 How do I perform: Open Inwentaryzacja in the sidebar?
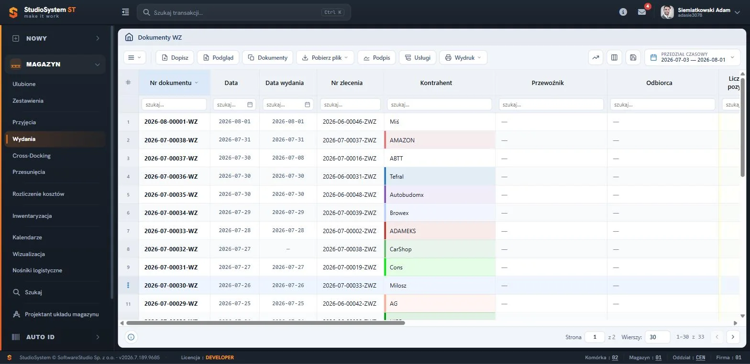32,216
